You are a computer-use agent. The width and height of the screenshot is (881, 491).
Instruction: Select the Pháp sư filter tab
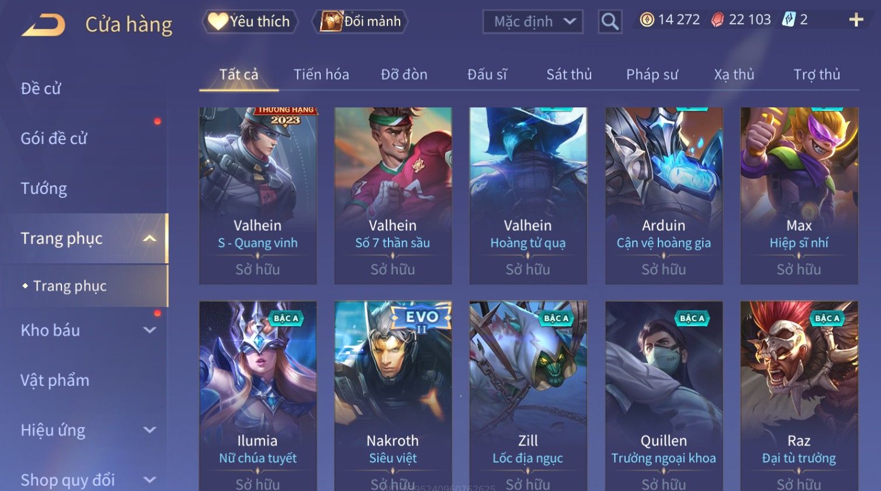coord(652,75)
